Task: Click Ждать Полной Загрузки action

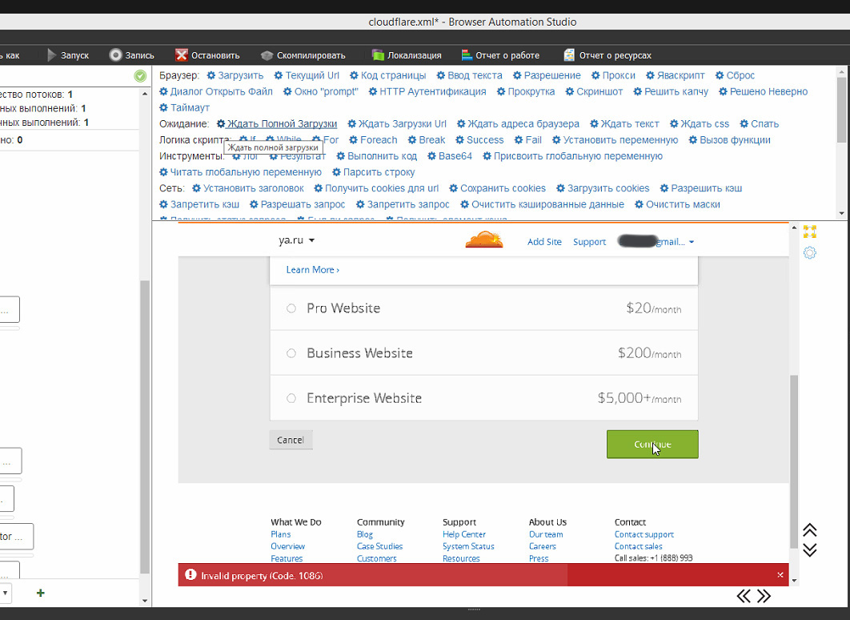Action: click(277, 123)
